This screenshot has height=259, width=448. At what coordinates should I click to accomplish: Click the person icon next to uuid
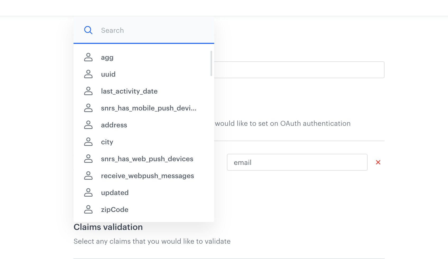[88, 74]
